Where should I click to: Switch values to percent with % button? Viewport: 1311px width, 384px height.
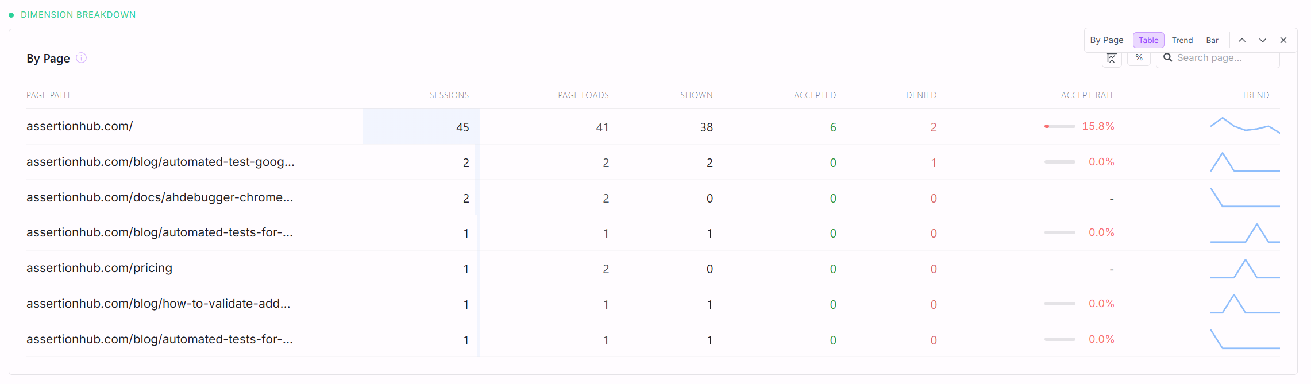coord(1139,58)
